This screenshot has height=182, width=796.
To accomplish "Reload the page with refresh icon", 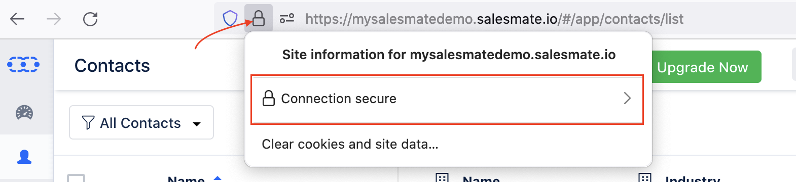I will (x=90, y=19).
